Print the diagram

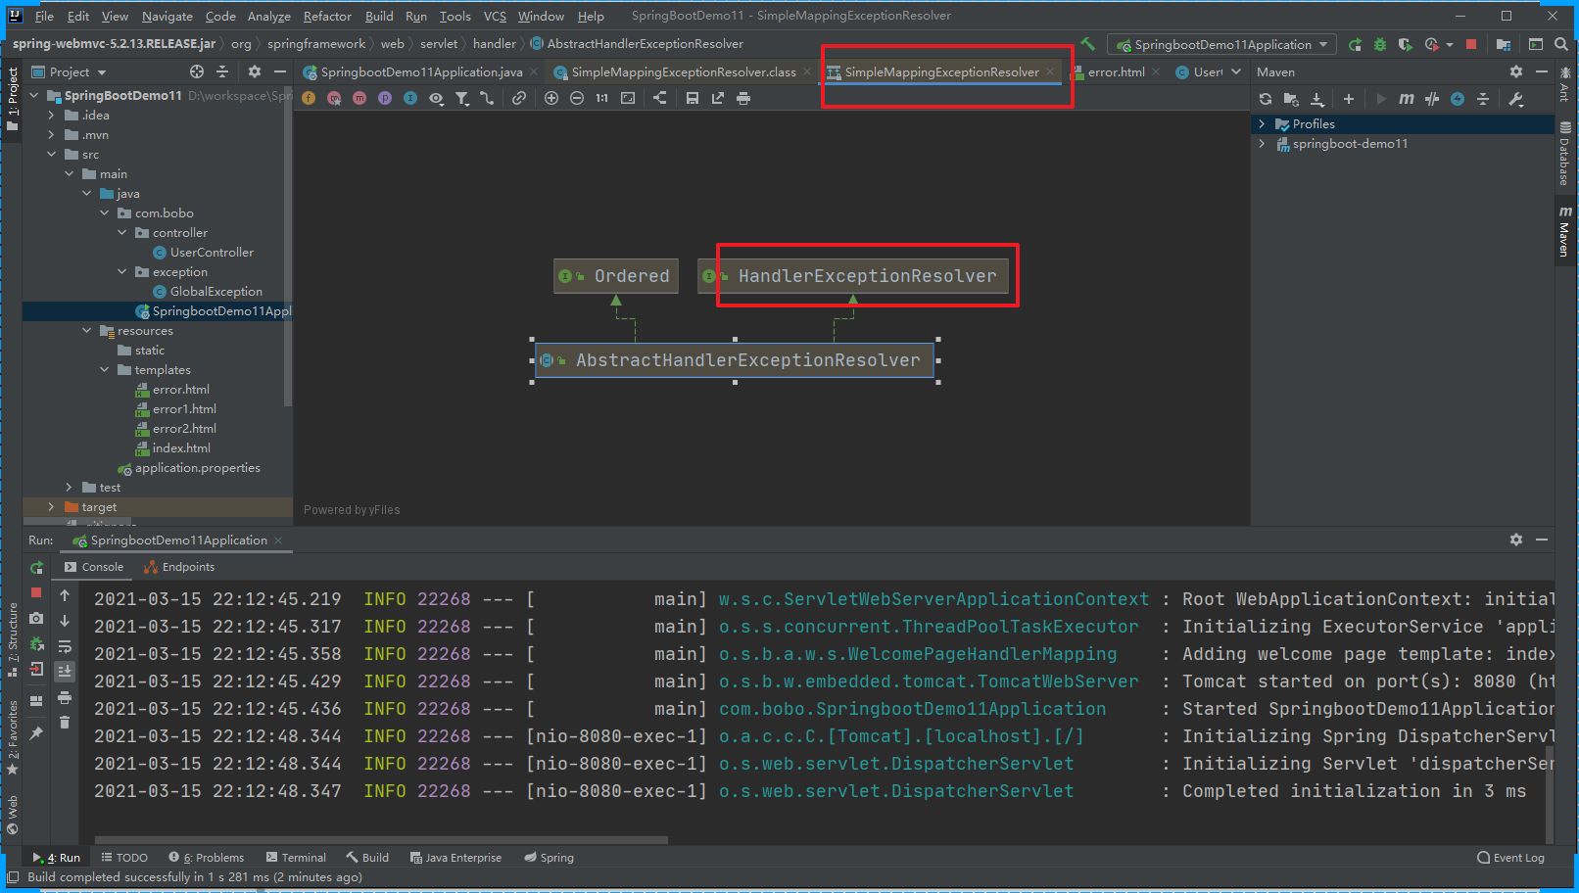pos(743,98)
